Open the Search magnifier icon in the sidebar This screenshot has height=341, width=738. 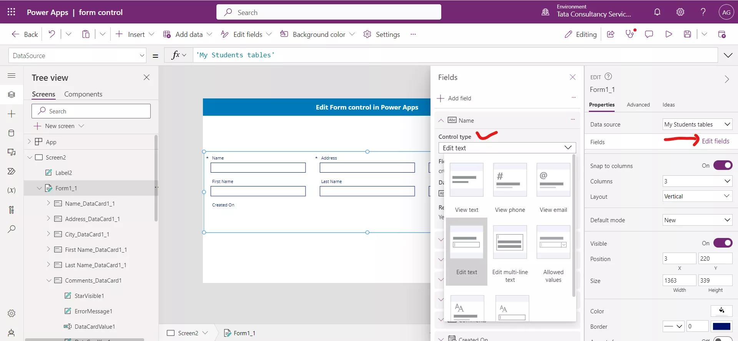tap(12, 229)
